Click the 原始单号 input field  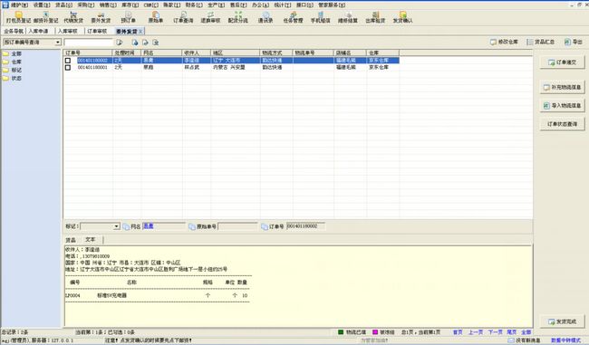[x=237, y=226]
